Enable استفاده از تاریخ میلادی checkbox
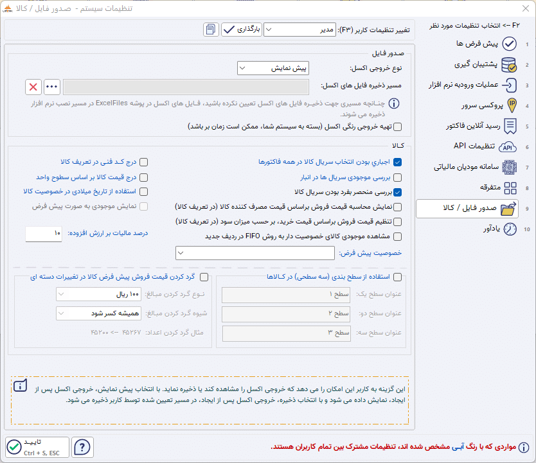The image size is (536, 463). click(x=143, y=192)
